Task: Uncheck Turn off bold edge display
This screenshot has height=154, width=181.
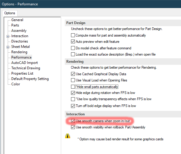Action: coord(73,106)
